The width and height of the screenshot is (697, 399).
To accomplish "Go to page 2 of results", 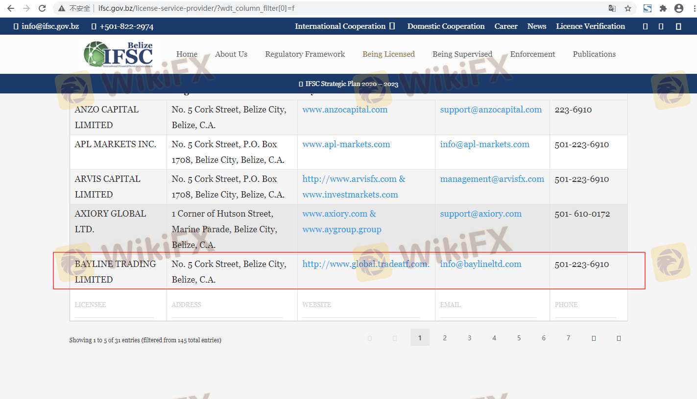I will pos(445,338).
